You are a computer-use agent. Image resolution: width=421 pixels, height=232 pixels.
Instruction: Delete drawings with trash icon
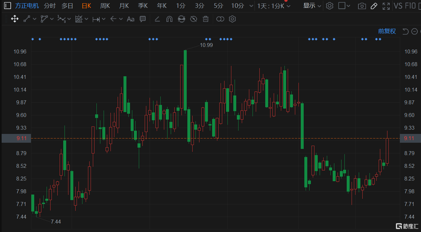205,19
